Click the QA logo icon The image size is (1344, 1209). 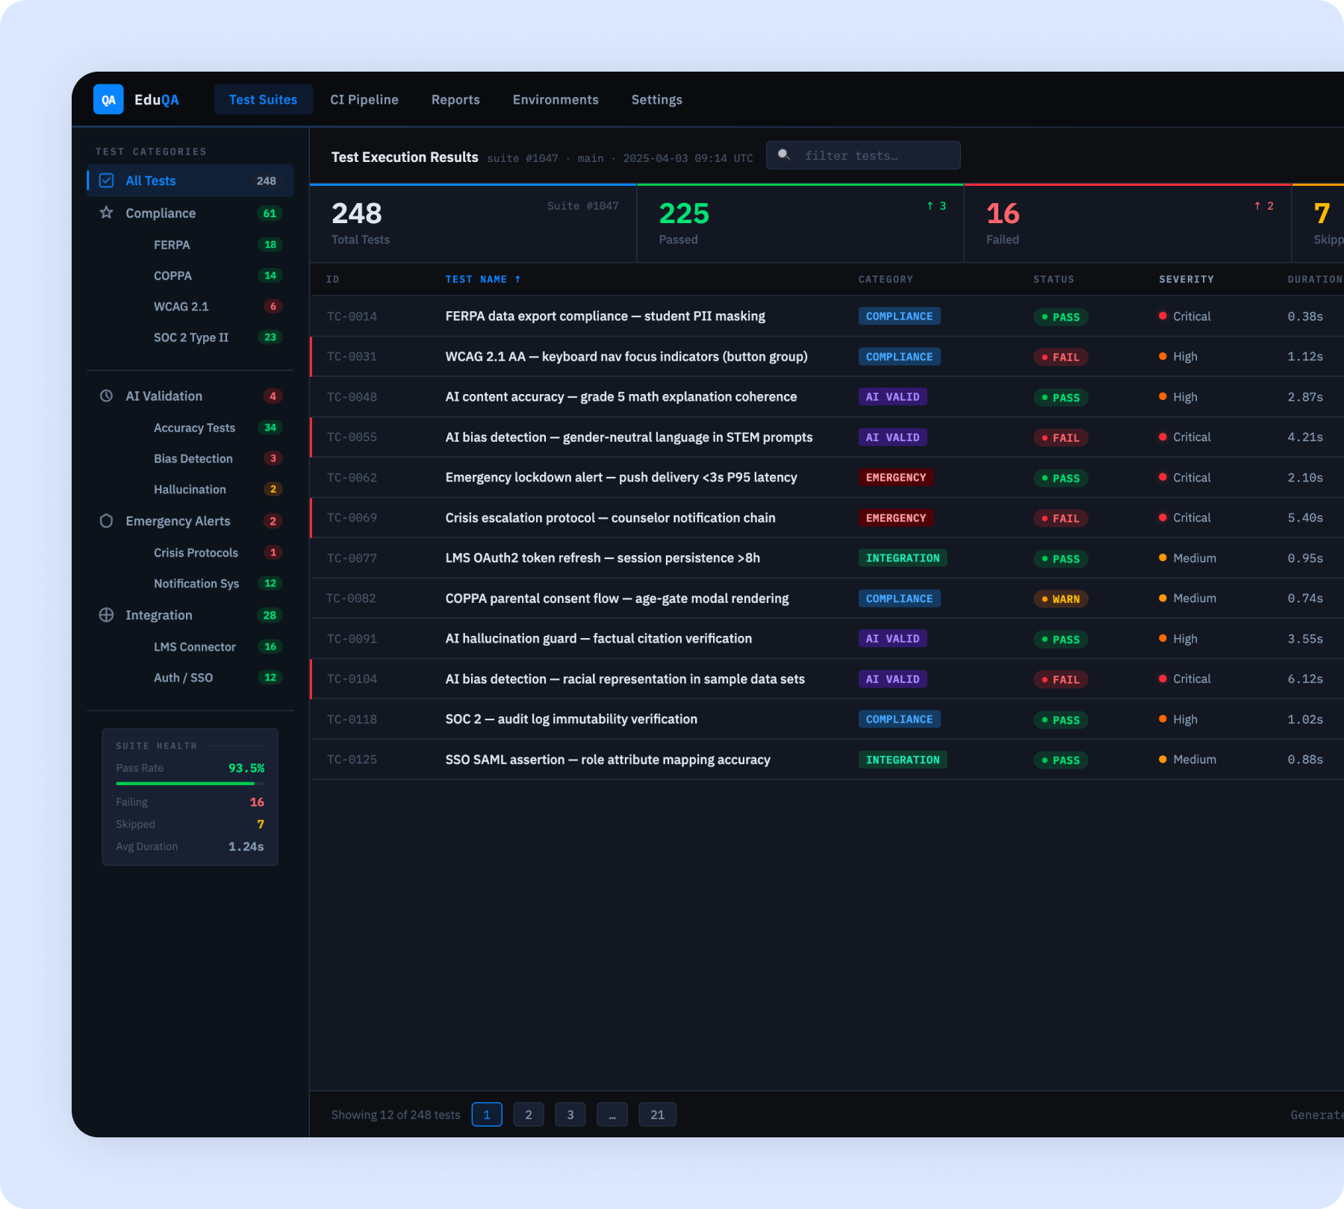click(x=108, y=99)
